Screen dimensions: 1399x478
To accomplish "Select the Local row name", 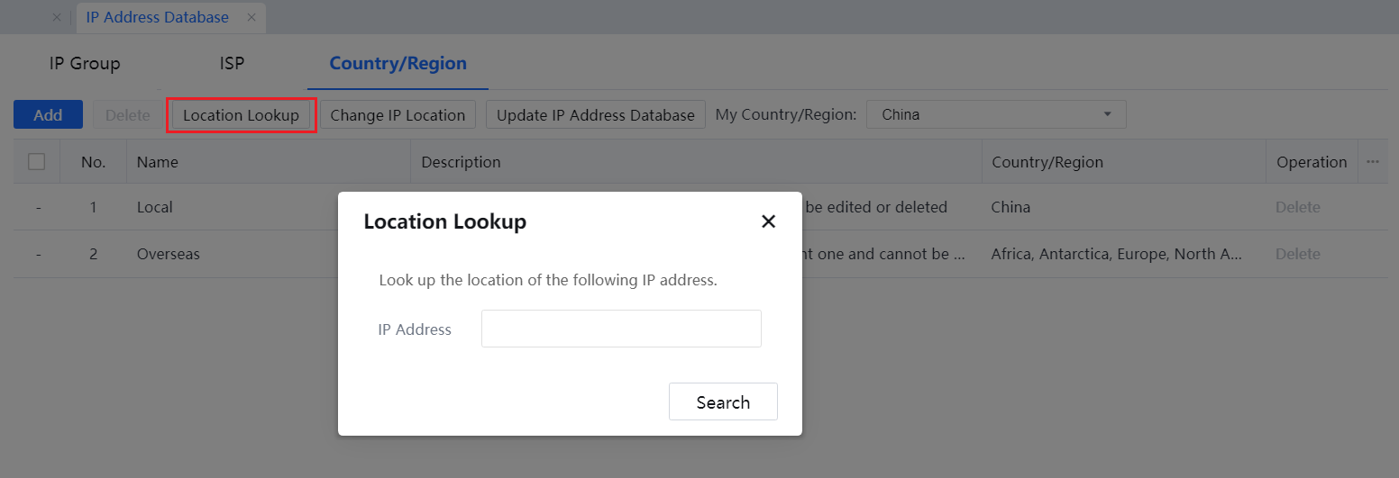I will pos(155,207).
